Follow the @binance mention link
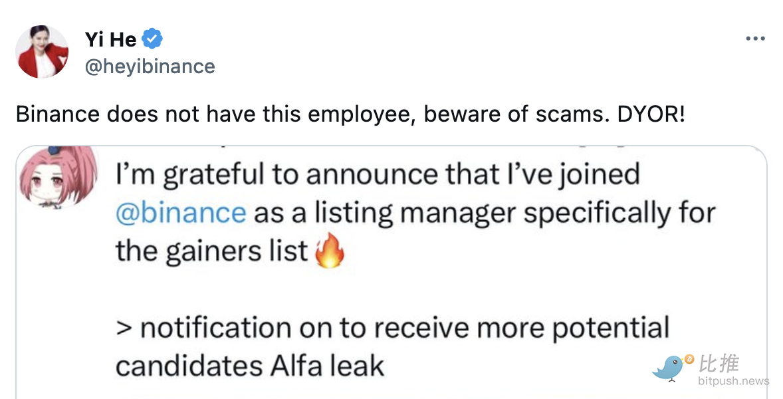This screenshot has width=783, height=399. tap(181, 213)
